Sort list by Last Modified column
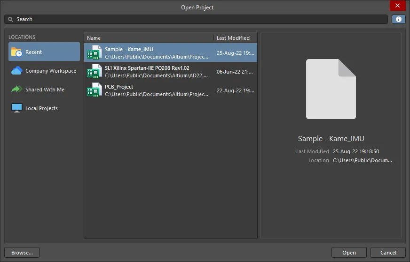The width and height of the screenshot is (410, 262). [234, 38]
